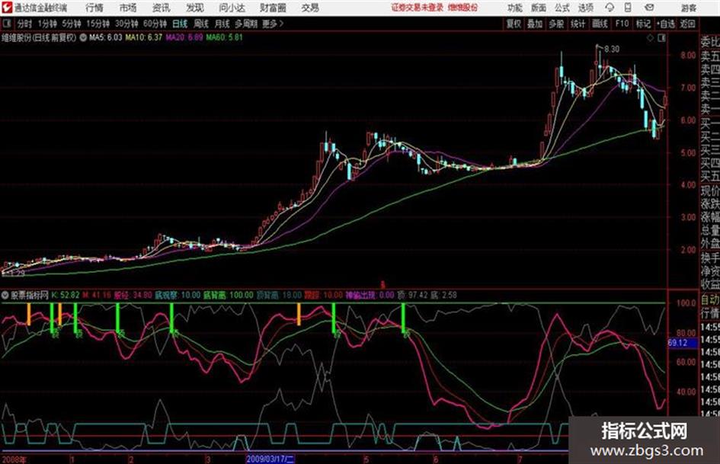Click the 底背离: 100.00 indicator value
Screen dimensions: 720x464
(x=229, y=295)
